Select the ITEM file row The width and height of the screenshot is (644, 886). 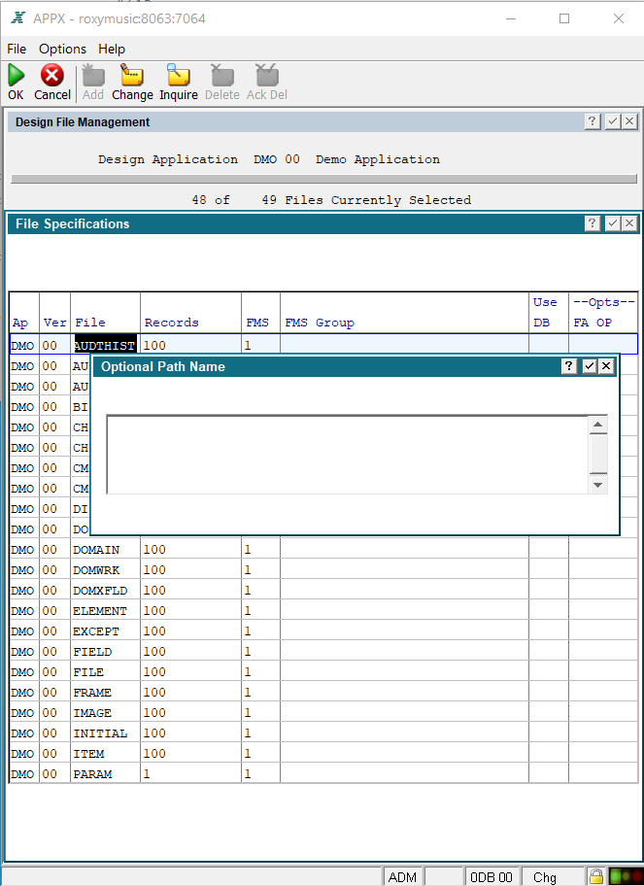[x=323, y=753]
